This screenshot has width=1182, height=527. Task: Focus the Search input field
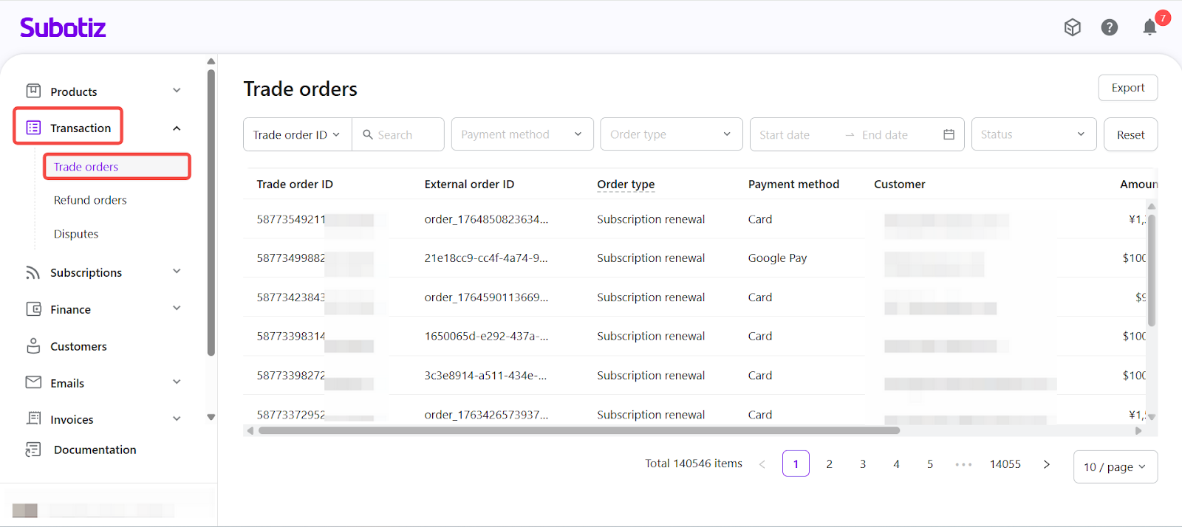tap(406, 135)
